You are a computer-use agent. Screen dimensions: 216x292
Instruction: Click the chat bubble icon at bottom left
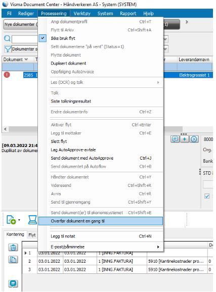13,284
